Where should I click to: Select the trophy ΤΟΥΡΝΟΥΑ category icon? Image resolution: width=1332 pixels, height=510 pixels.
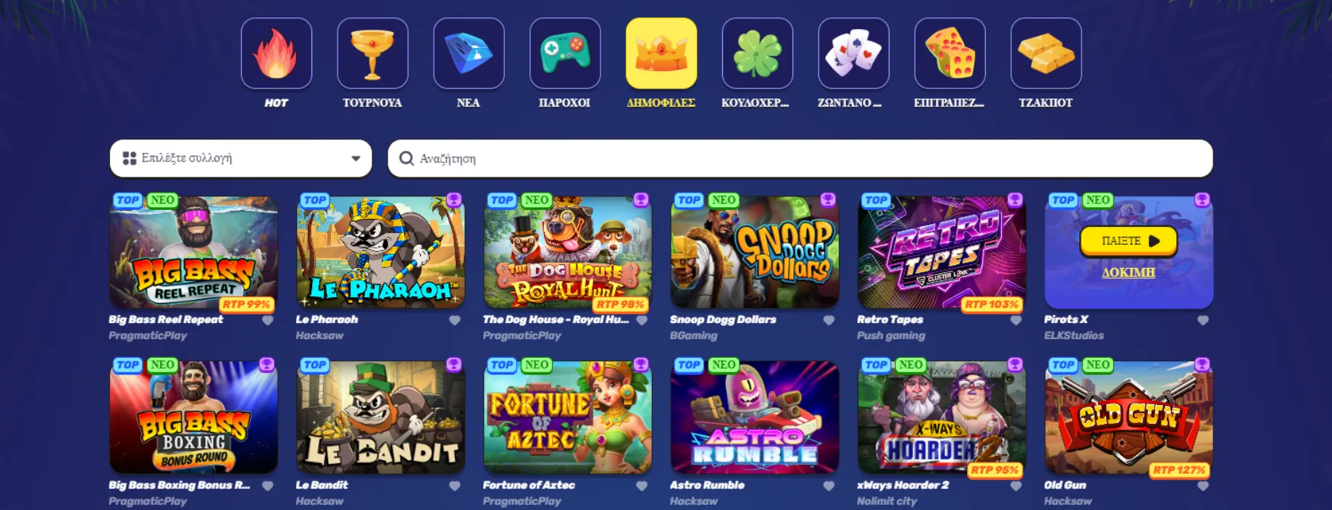[x=372, y=54]
